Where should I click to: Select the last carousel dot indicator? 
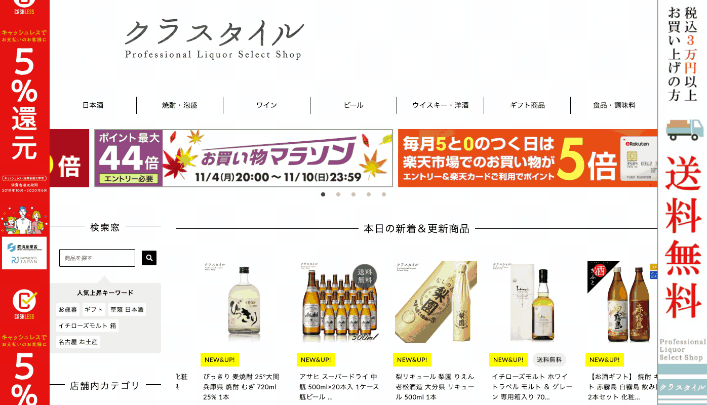point(384,194)
